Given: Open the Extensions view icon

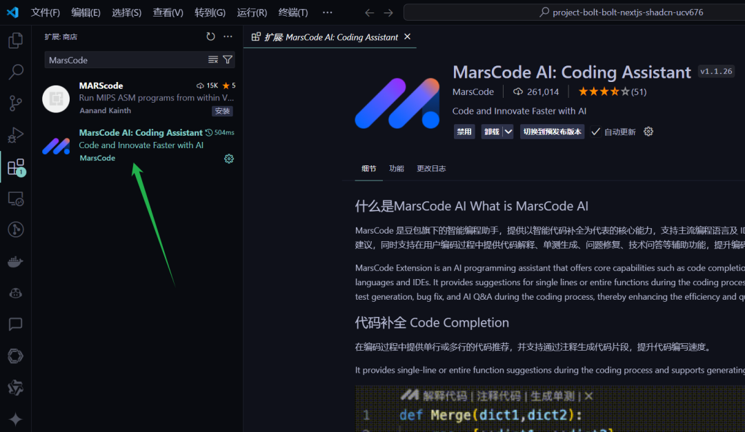Looking at the screenshot, I should click(x=16, y=167).
